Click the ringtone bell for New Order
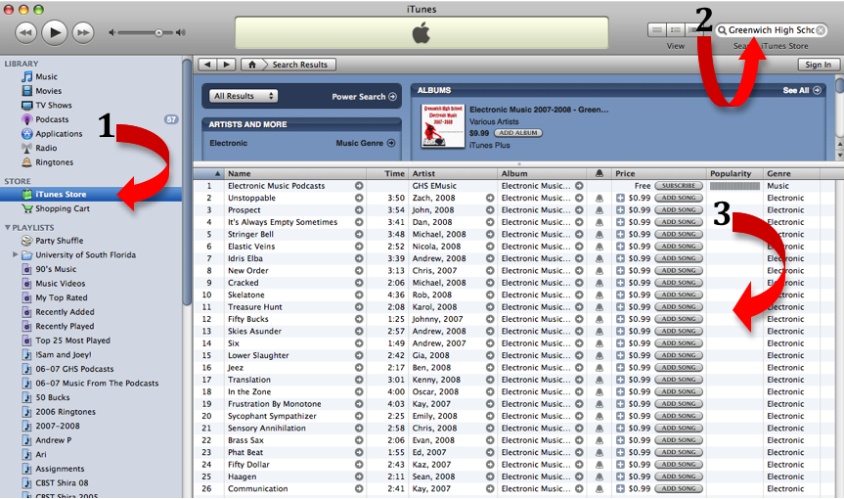The image size is (844, 499). pos(600,271)
